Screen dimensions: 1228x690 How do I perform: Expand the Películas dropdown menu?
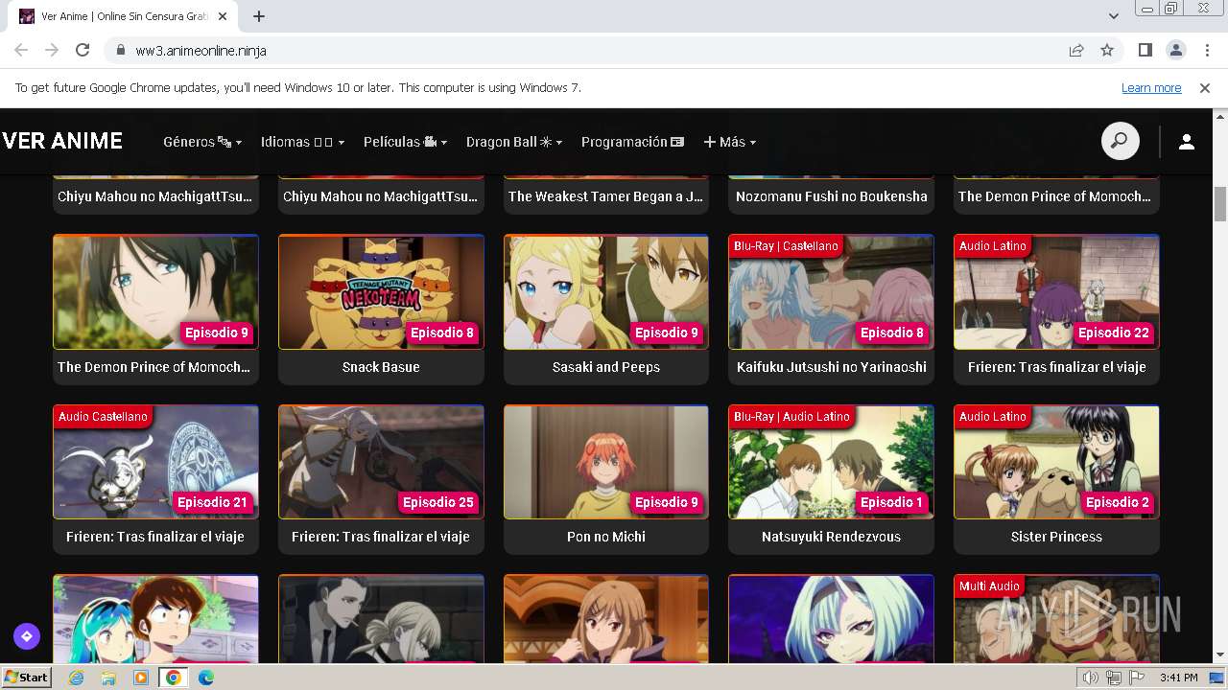pos(406,142)
